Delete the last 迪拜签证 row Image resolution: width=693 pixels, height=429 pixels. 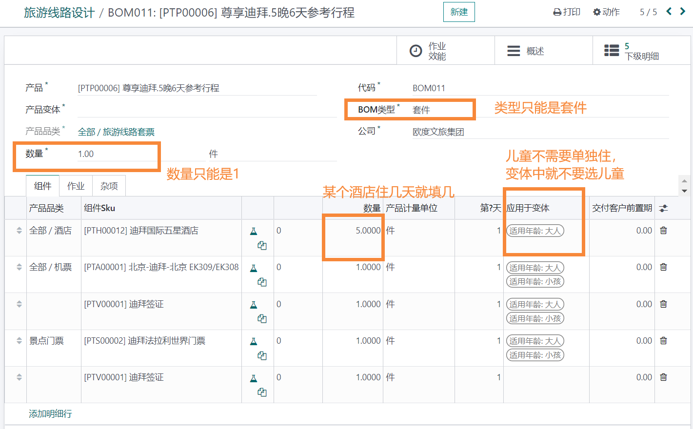click(x=663, y=377)
